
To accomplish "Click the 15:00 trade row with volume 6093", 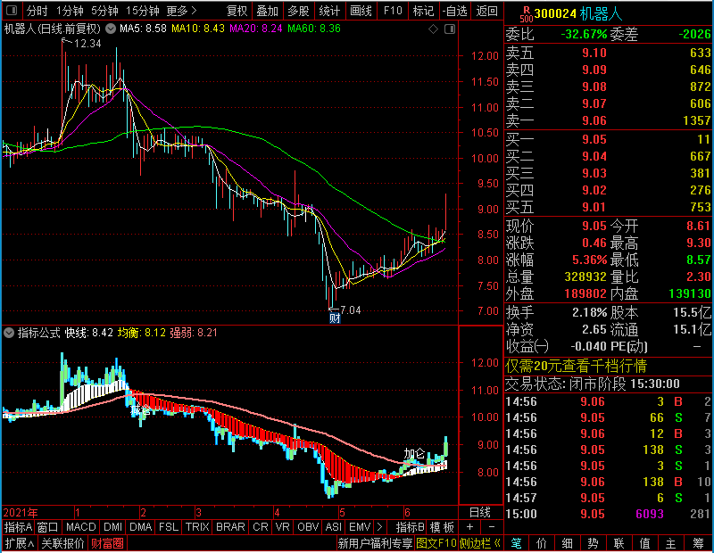I will (x=608, y=514).
